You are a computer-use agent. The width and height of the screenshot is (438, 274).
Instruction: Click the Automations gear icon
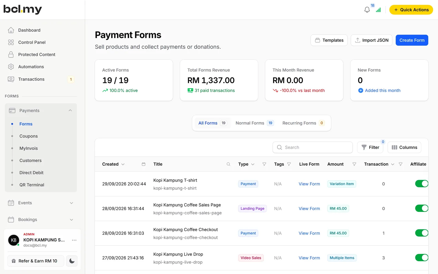(x=11, y=67)
